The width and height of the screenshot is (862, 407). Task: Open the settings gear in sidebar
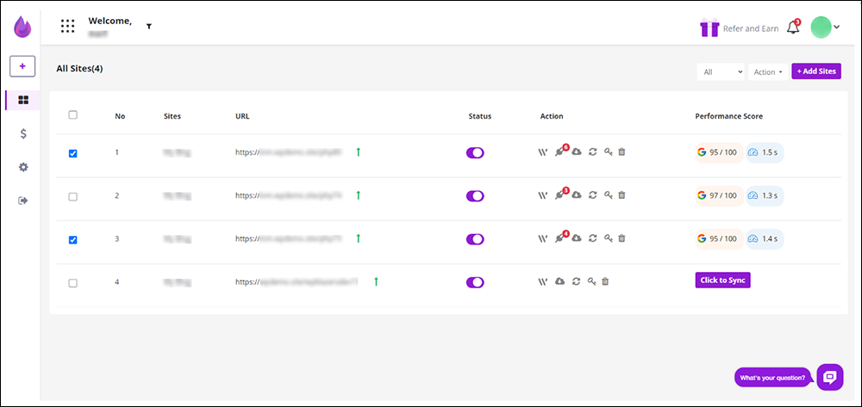23,167
